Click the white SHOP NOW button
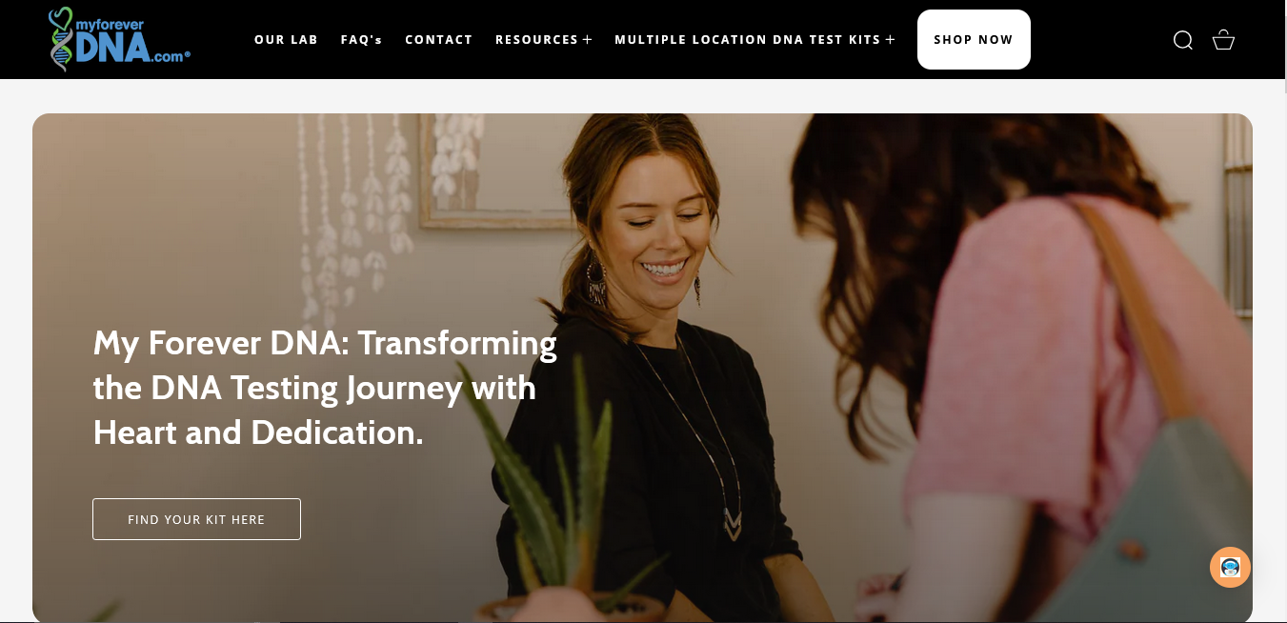 [974, 40]
